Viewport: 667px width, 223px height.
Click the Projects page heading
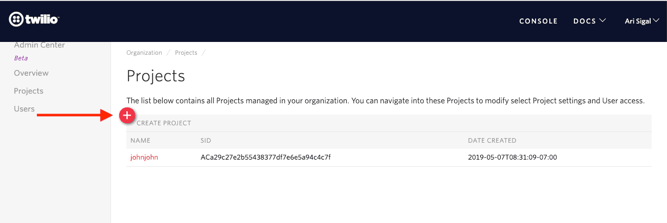(155, 76)
